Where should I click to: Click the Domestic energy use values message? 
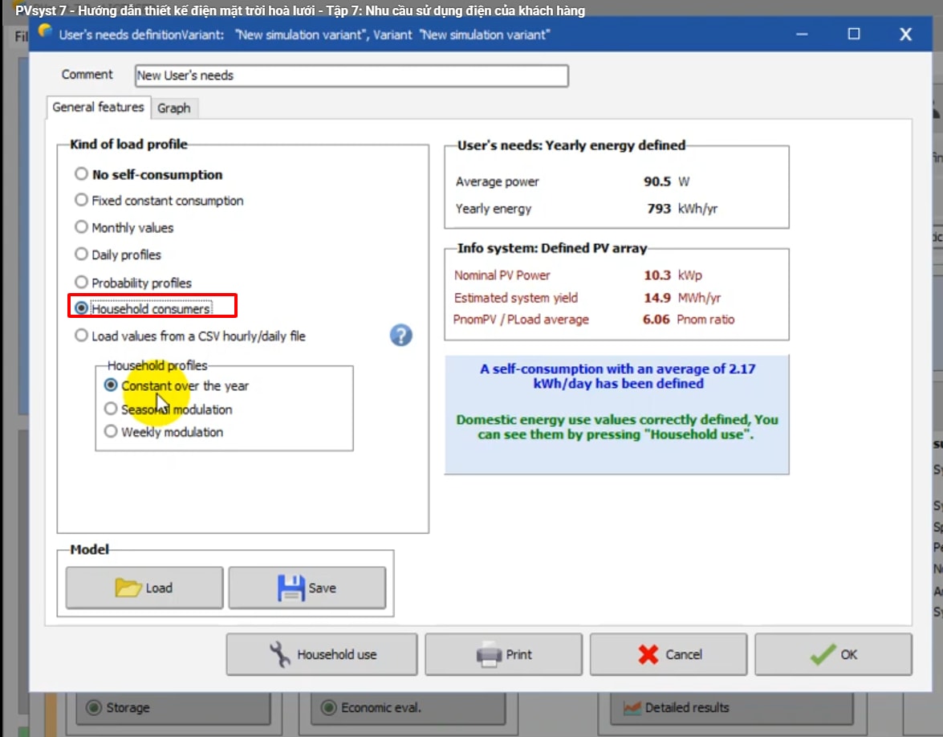point(617,426)
